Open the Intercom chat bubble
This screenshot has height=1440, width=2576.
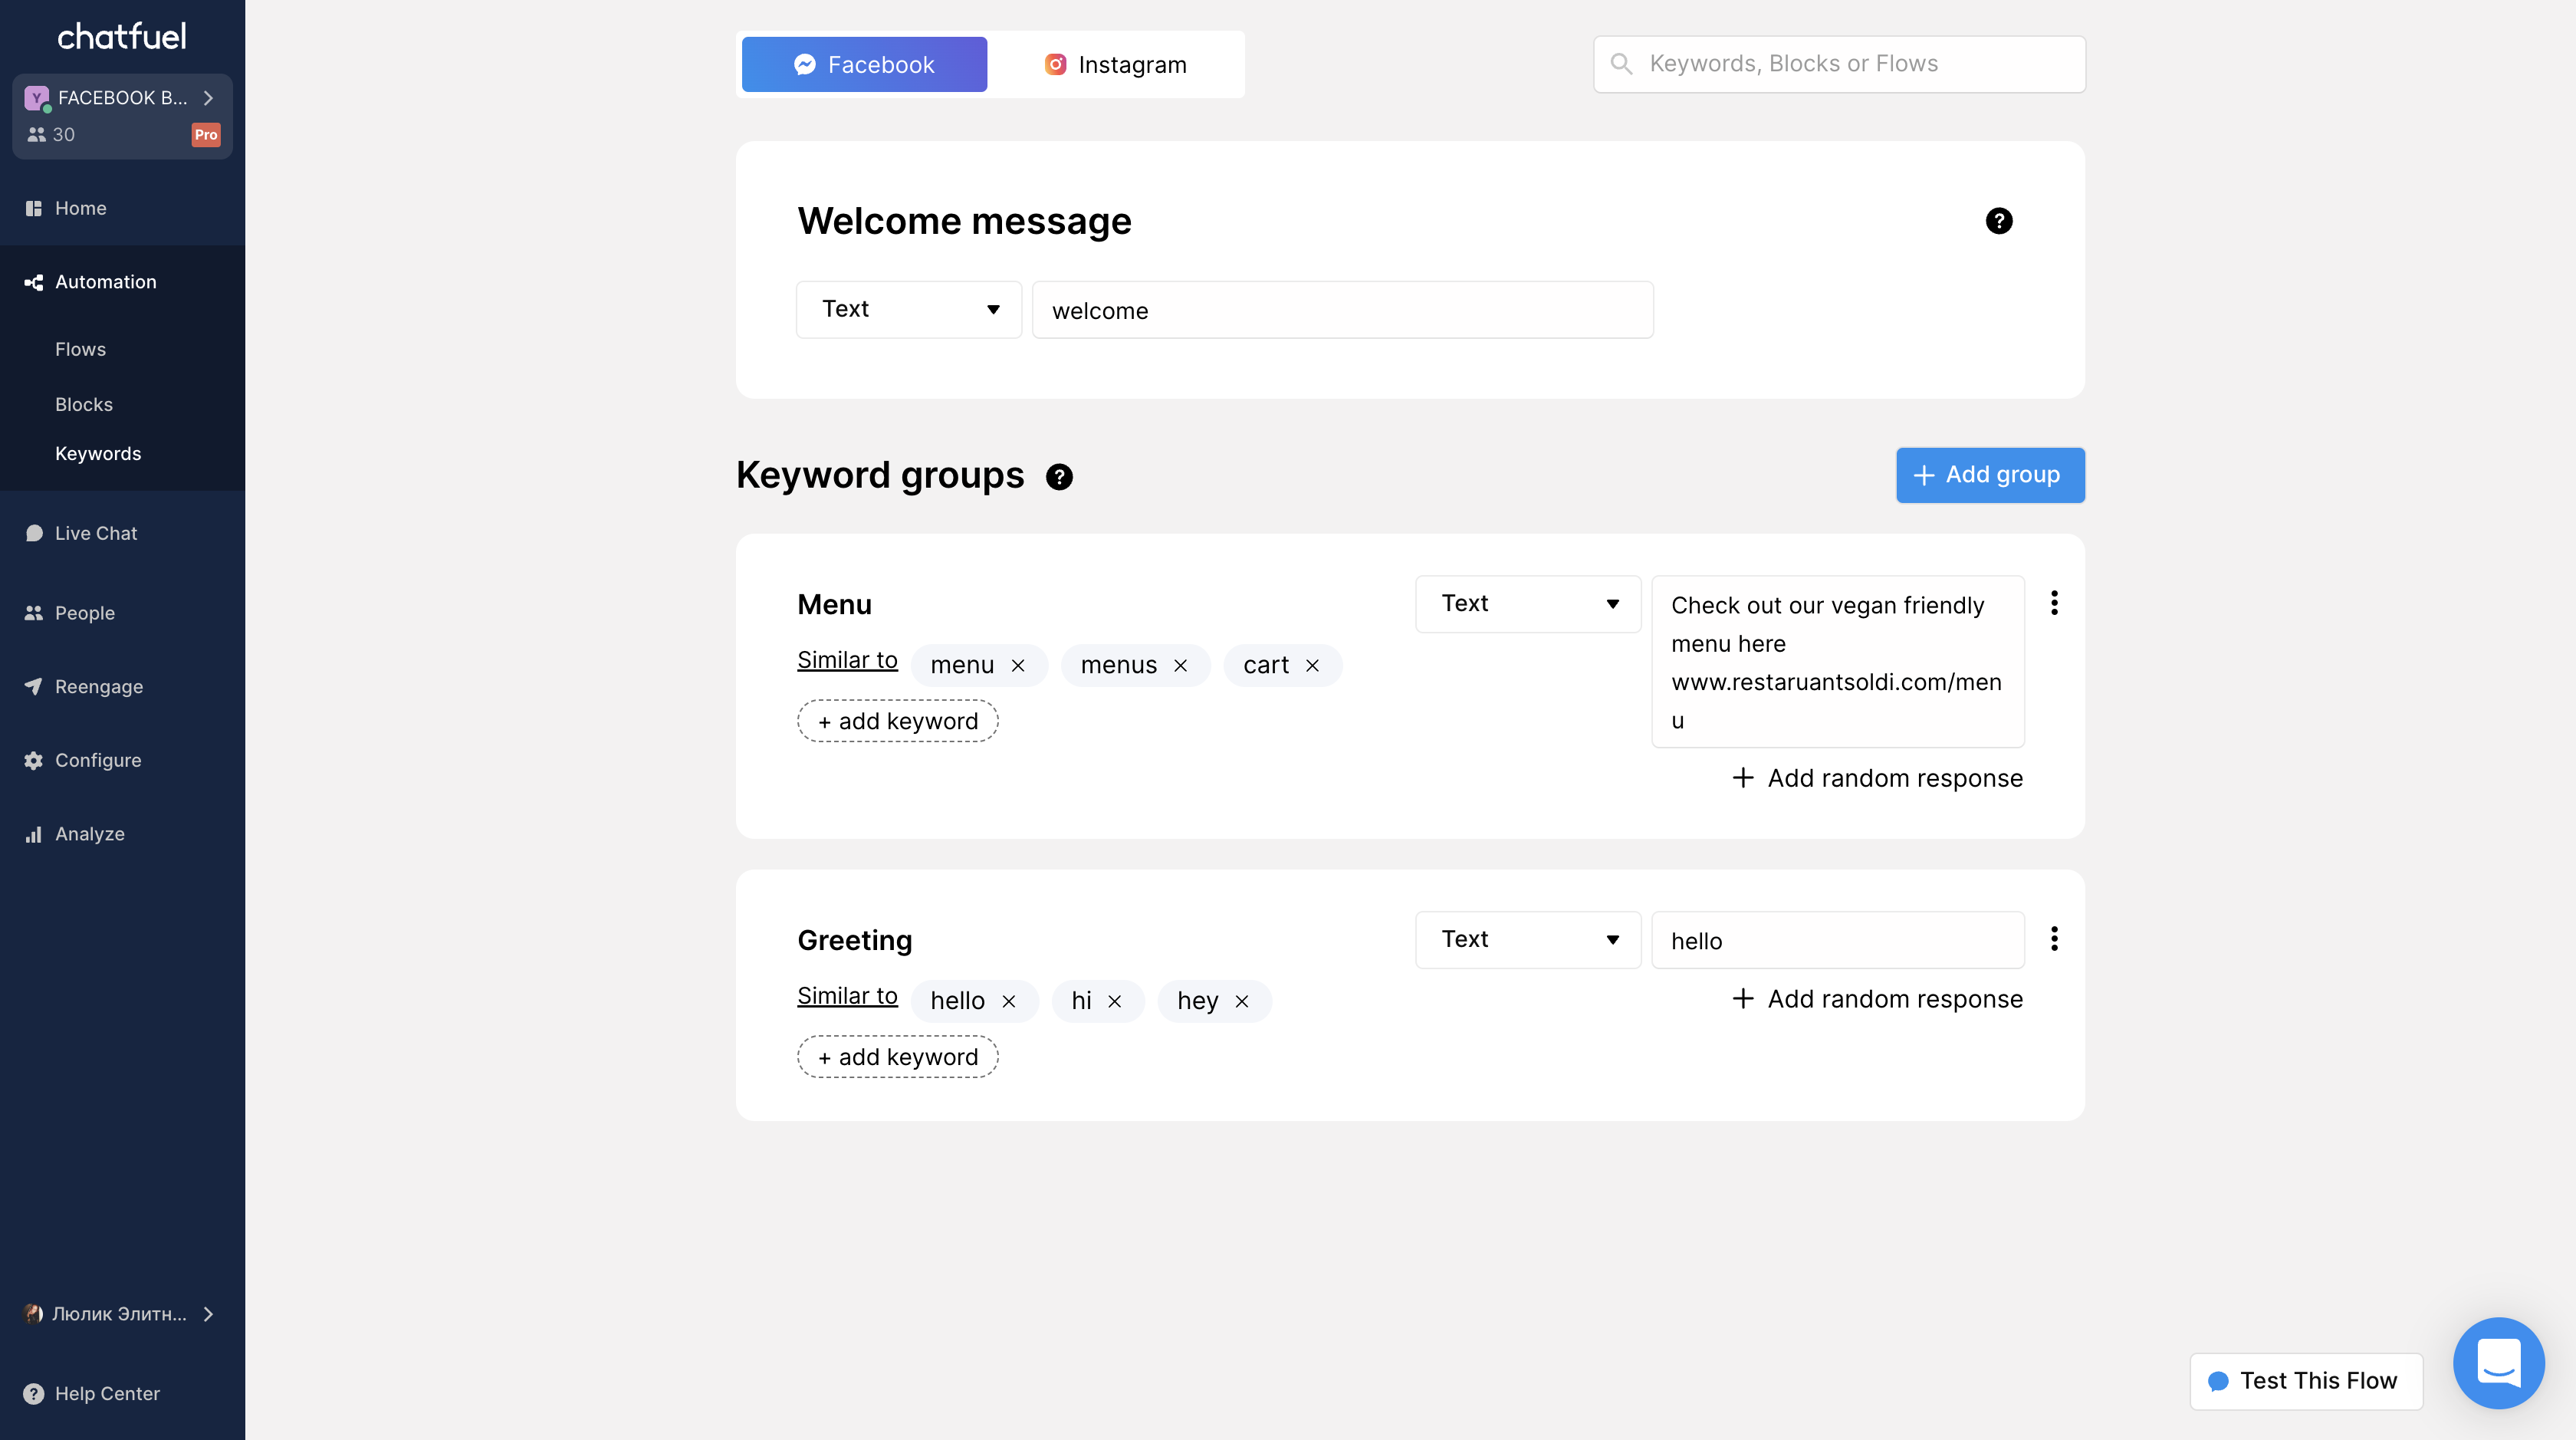point(2498,1363)
